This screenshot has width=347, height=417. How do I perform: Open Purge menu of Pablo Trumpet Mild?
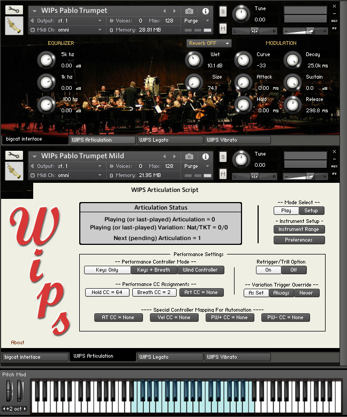click(x=197, y=166)
